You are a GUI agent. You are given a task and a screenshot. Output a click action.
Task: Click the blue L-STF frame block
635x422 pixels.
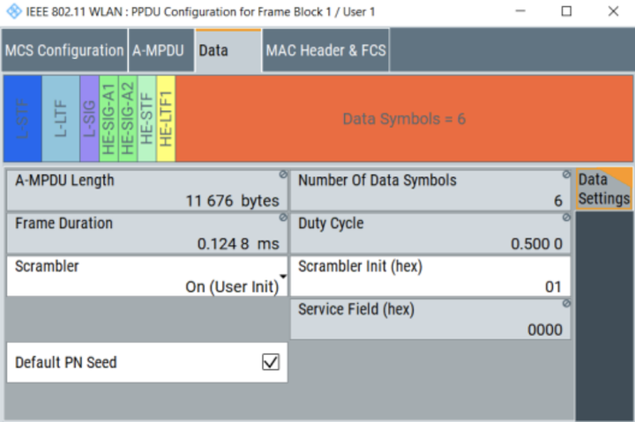(22, 119)
